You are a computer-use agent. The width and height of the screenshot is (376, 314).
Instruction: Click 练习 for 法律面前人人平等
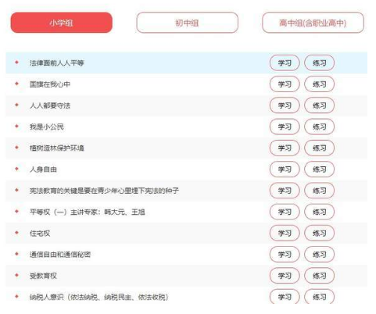click(319, 62)
